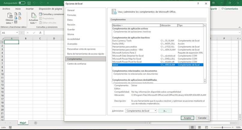This screenshot has height=130, width=242.
Task: Open the Archivo tab
Action: click(x=6, y=9)
